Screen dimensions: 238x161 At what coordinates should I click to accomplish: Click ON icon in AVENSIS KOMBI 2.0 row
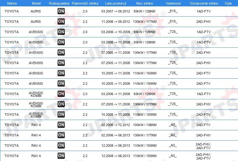pyautogui.click(x=61, y=94)
